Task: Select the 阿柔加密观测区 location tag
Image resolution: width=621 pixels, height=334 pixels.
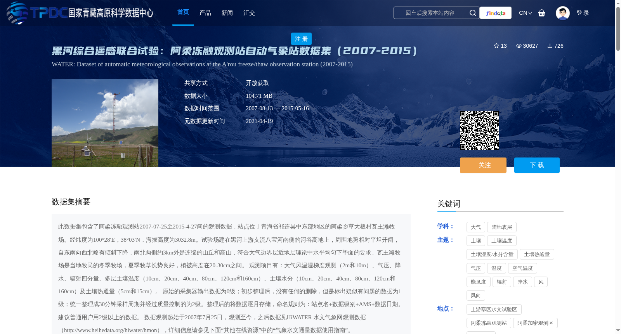Action: pyautogui.click(x=535, y=323)
